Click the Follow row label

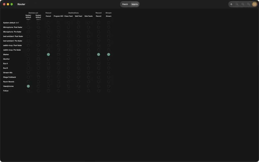click(6, 91)
